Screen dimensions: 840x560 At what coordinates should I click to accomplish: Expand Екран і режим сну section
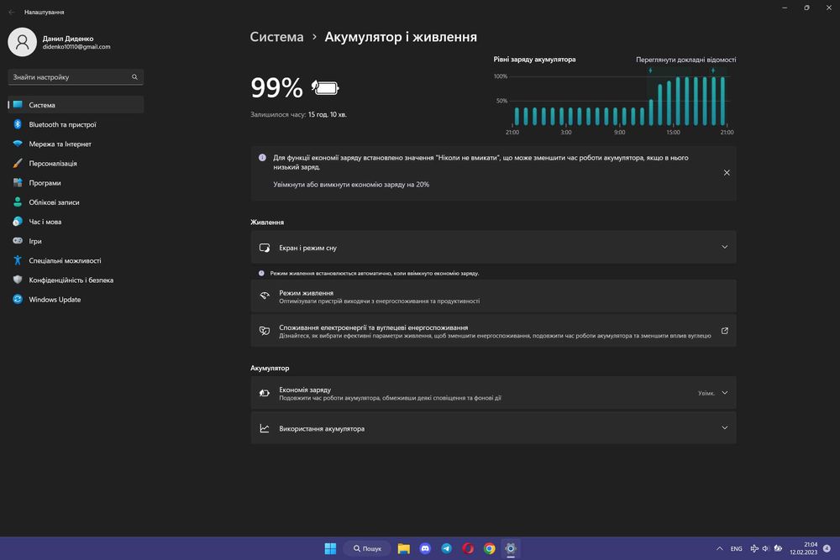click(493, 248)
